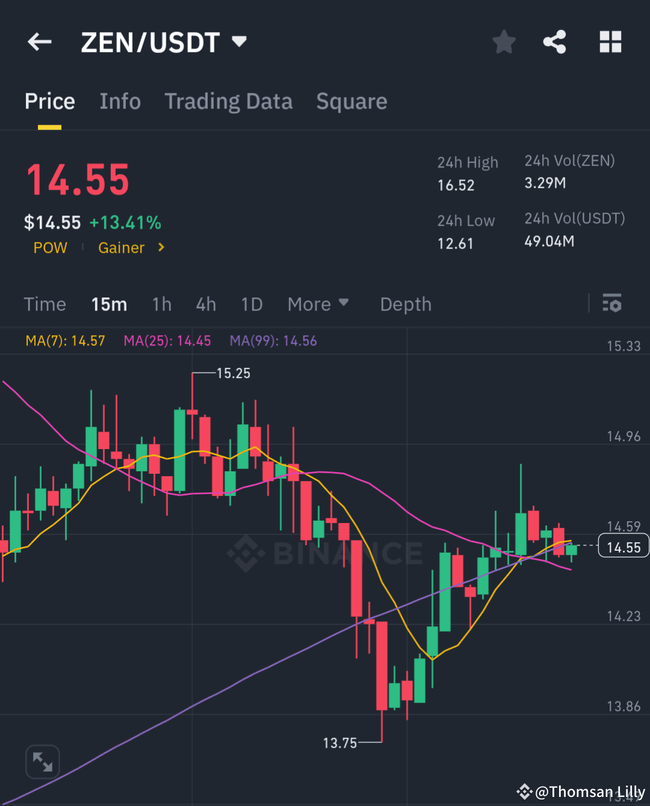Click the 14.55 price tag on chart
Viewport: 650px width, 806px height.
click(x=623, y=546)
